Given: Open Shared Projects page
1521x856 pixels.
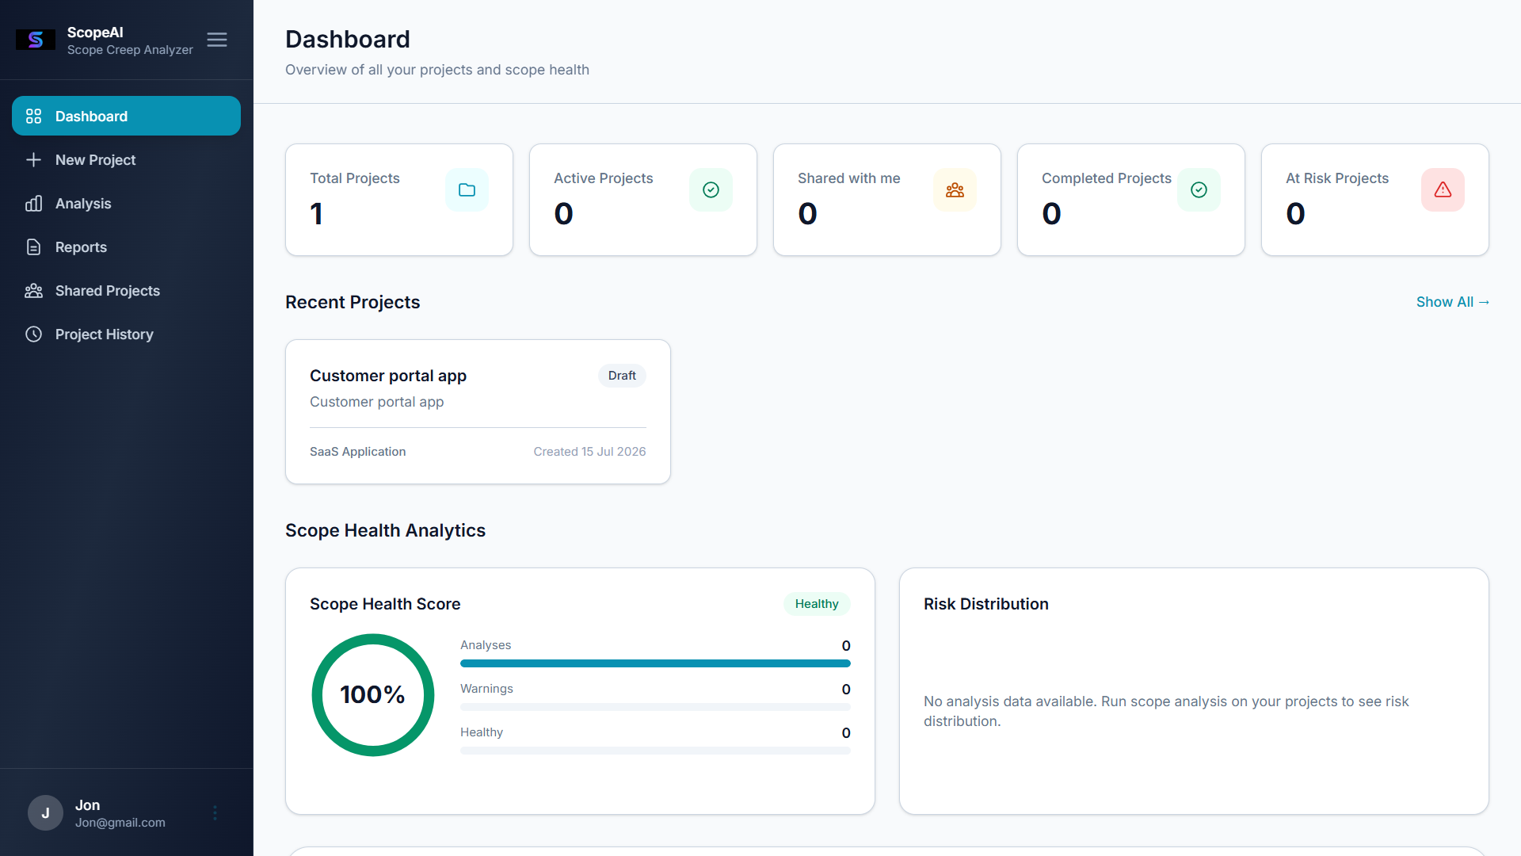Looking at the screenshot, I should pos(126,291).
